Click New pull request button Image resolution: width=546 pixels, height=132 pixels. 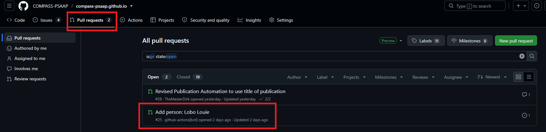pos(516,40)
